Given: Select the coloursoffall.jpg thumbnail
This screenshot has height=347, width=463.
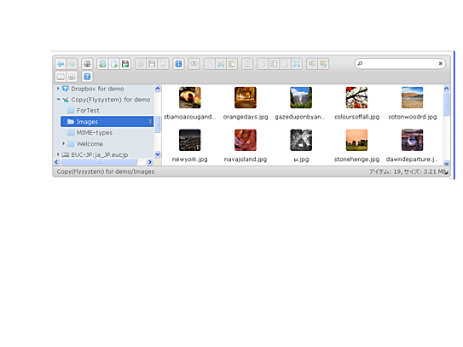Looking at the screenshot, I should [x=356, y=97].
